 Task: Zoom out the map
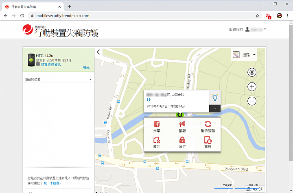252,101
